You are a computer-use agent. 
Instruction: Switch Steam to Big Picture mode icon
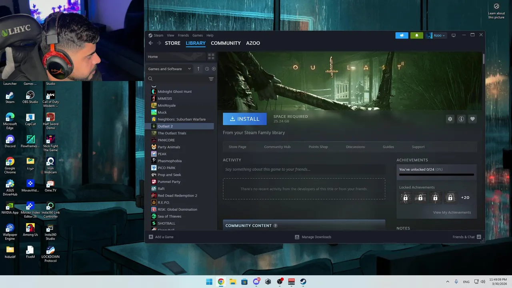[x=454, y=35]
